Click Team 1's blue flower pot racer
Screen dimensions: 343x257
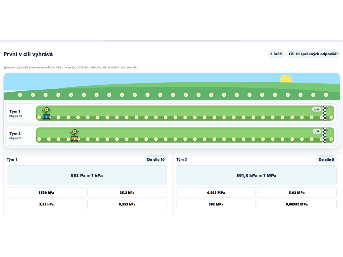(46, 113)
